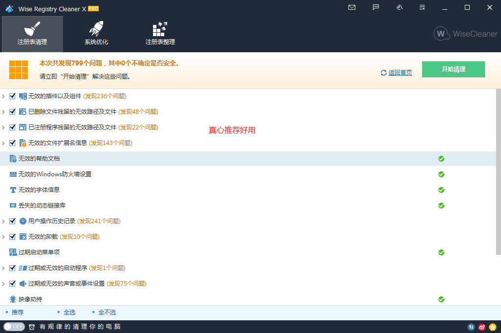Select 全选 to check all categories
The height and width of the screenshot is (333, 501).
click(x=69, y=312)
